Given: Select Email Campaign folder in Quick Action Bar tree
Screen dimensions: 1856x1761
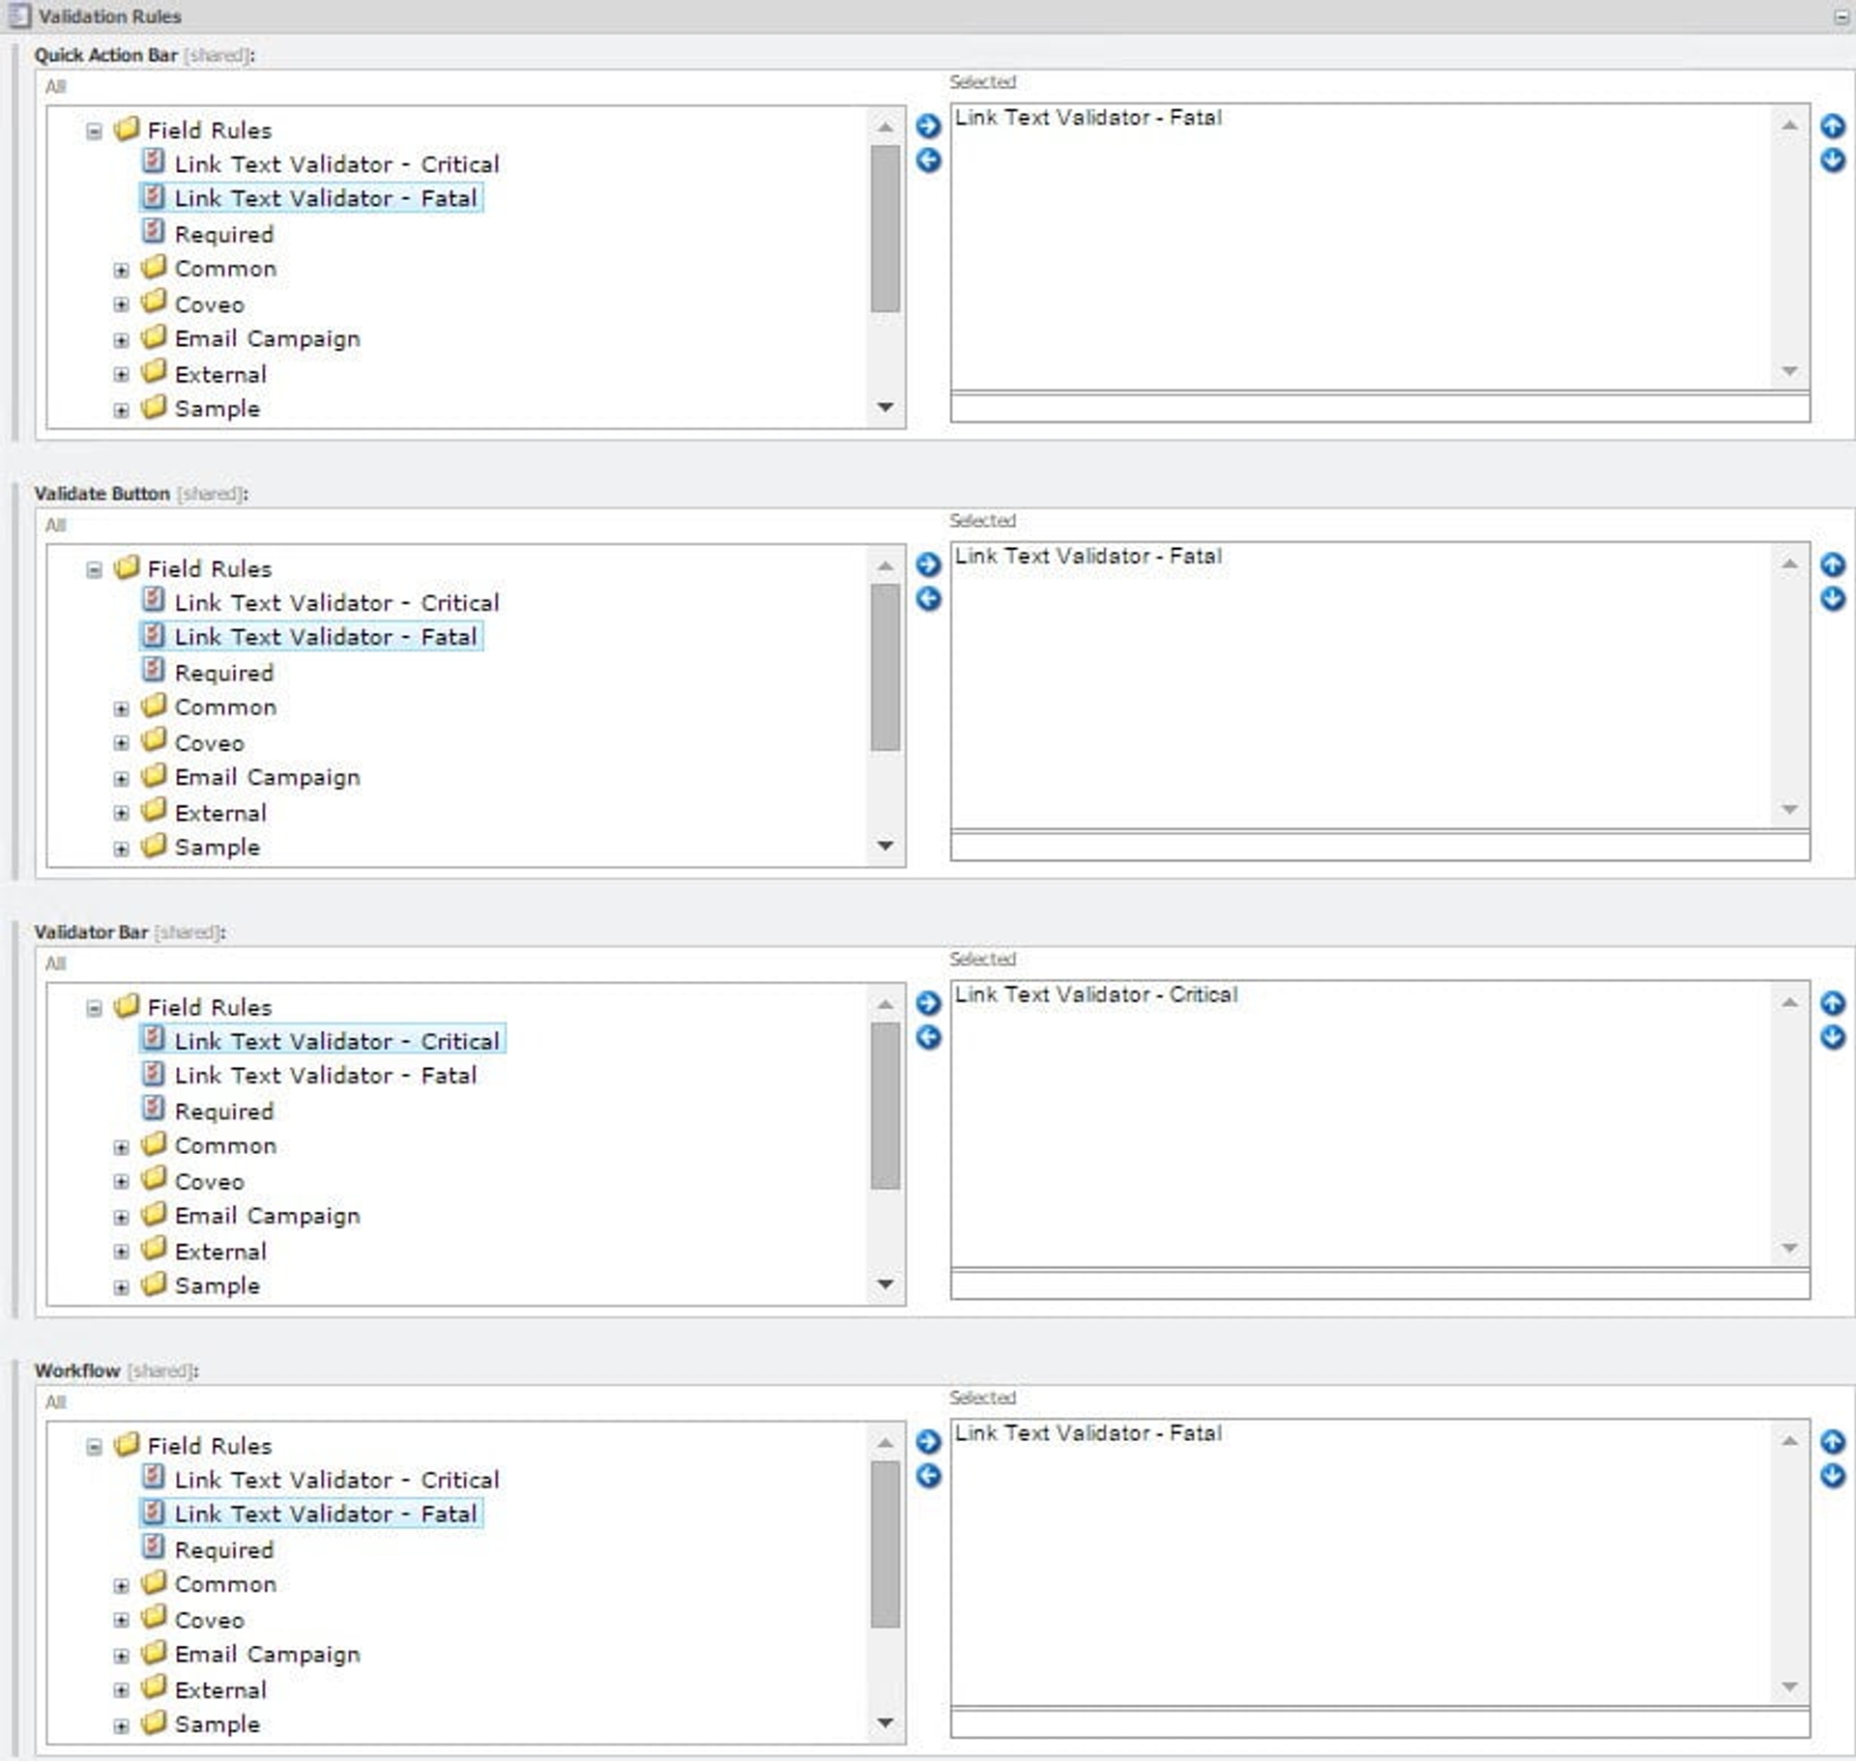Looking at the screenshot, I should tap(267, 339).
